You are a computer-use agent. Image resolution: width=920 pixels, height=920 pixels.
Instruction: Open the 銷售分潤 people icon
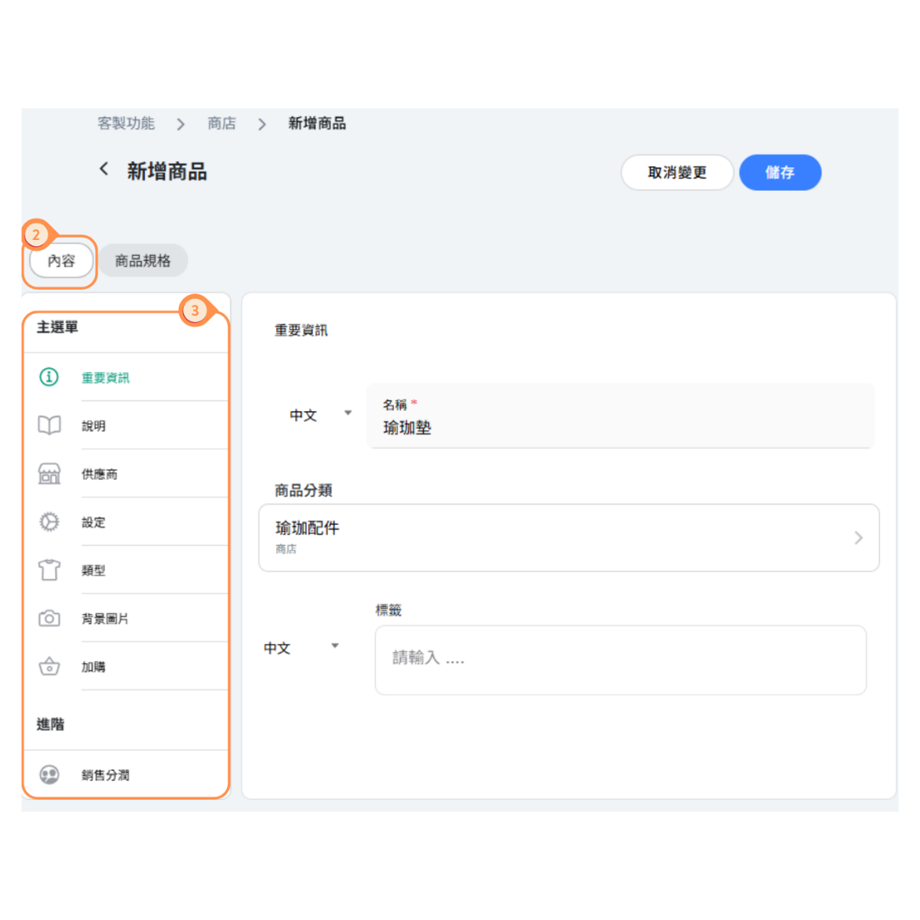pyautogui.click(x=49, y=775)
